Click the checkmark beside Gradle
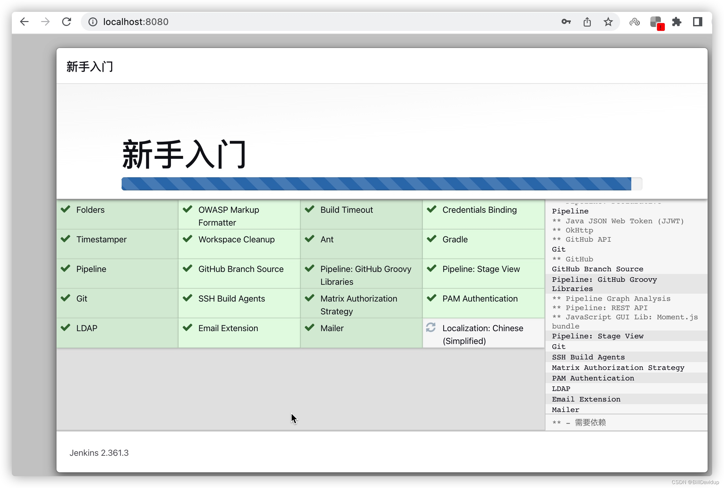The height and width of the screenshot is (488, 724). tap(431, 238)
